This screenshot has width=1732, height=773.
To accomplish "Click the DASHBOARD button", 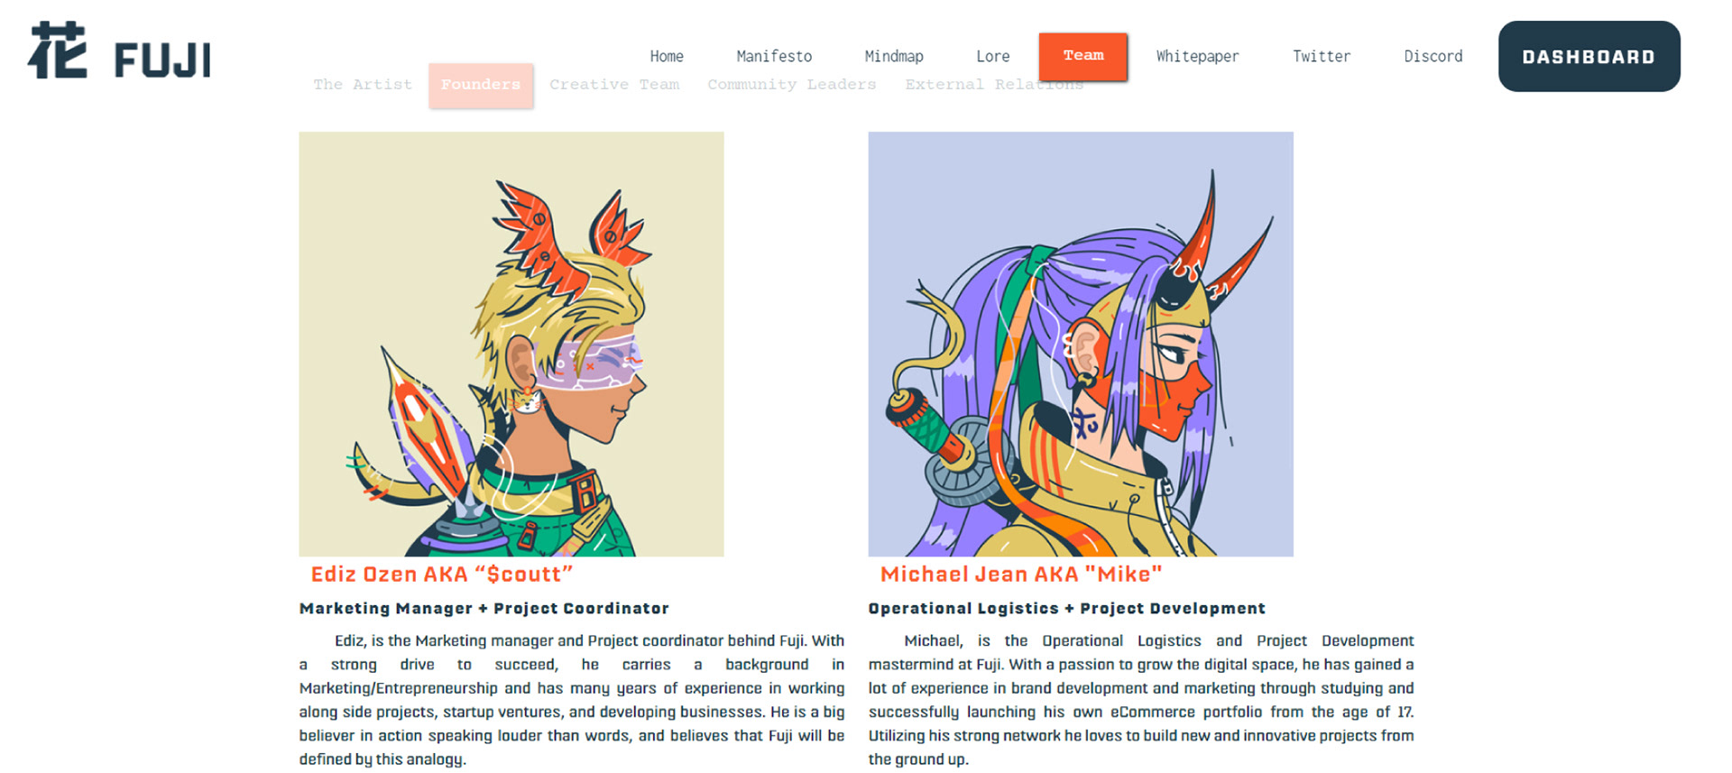I will (1589, 56).
